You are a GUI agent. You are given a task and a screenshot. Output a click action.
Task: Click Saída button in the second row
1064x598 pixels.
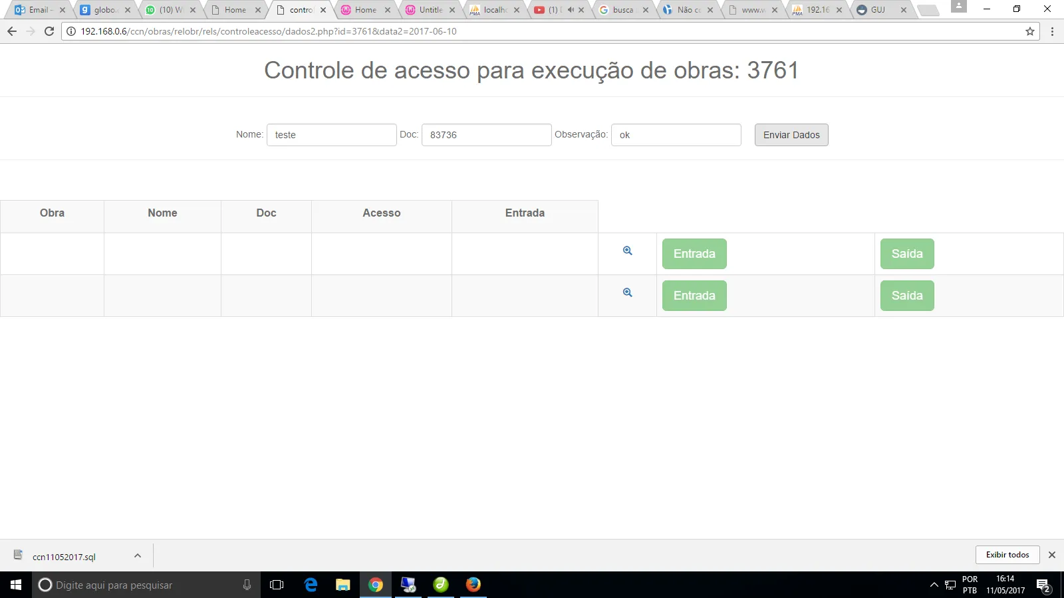point(907,296)
